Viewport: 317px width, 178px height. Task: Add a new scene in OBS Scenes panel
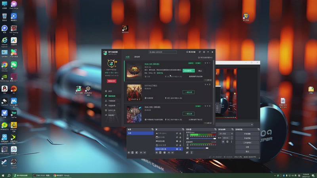point(129,153)
